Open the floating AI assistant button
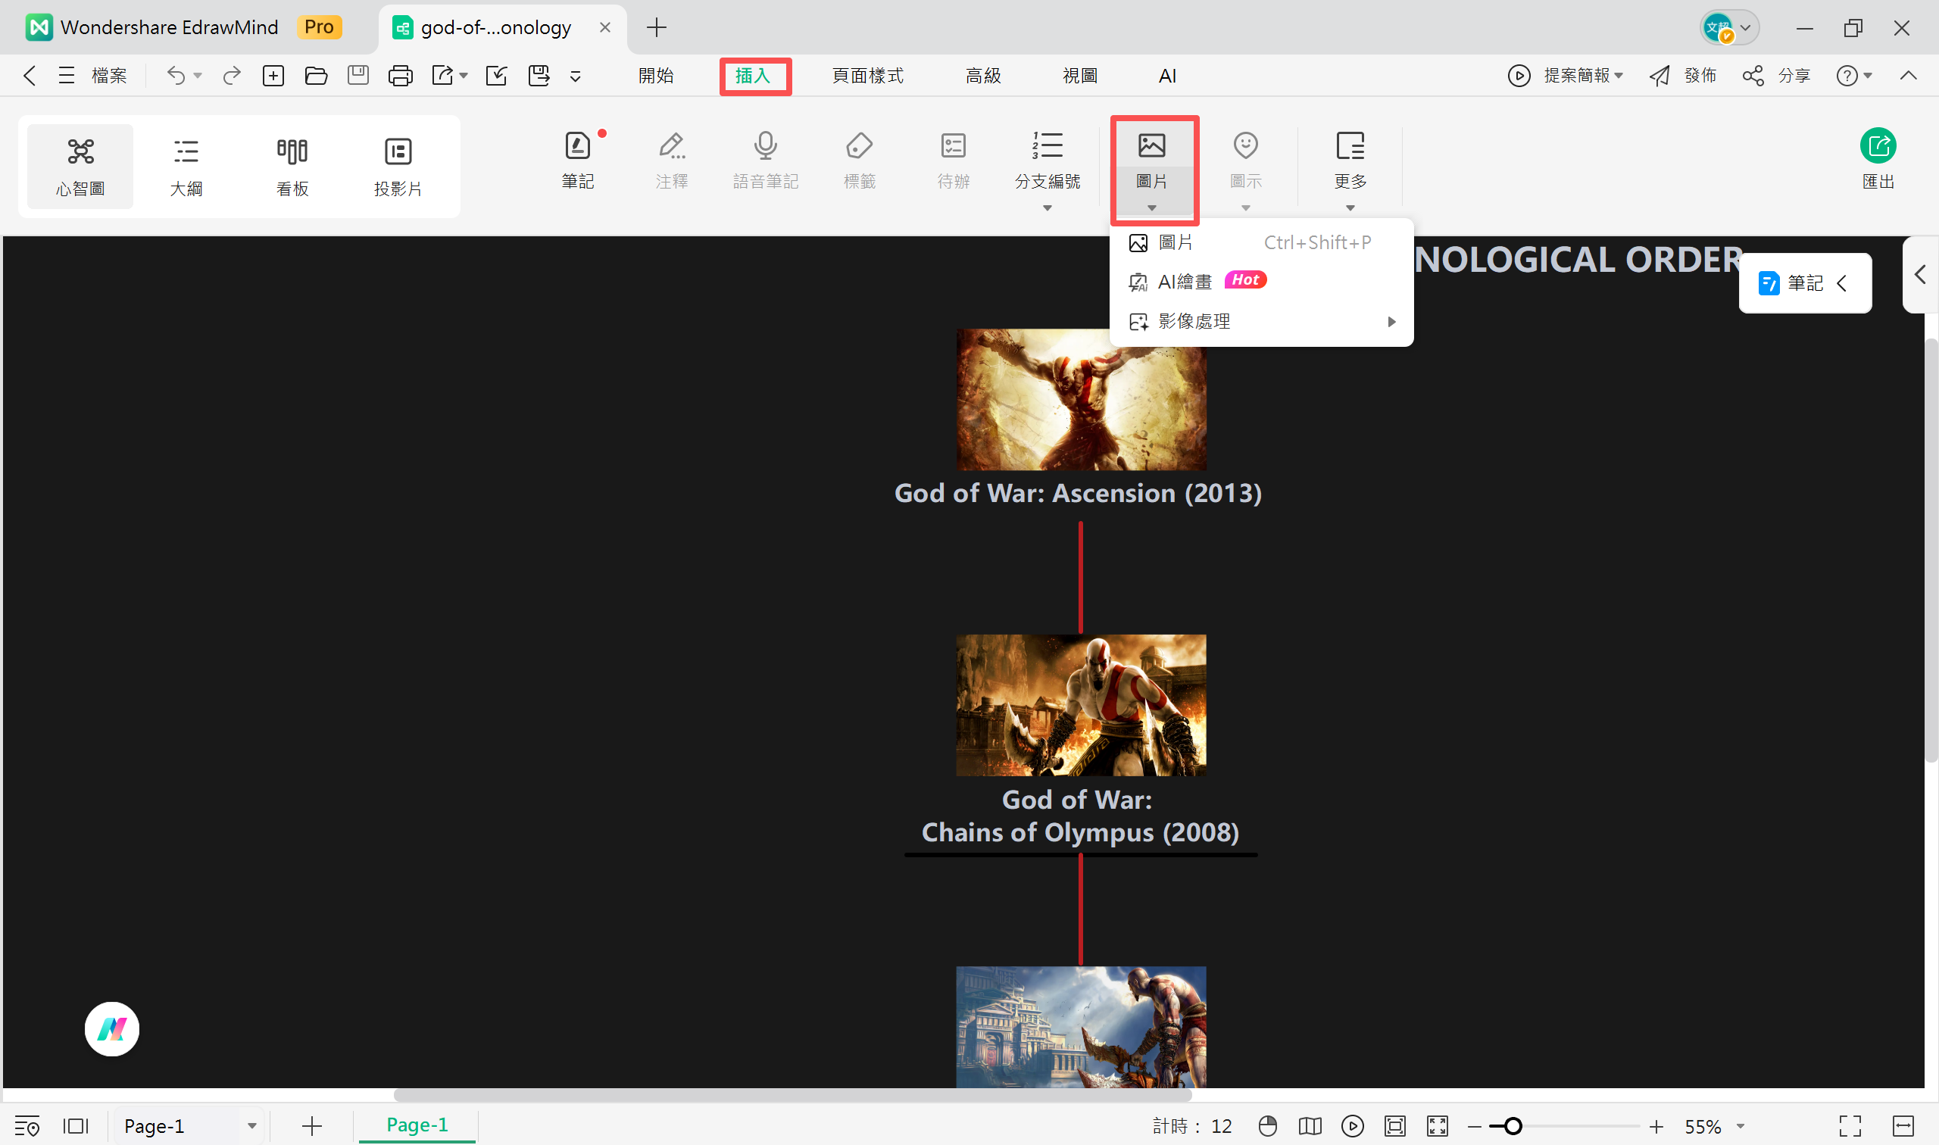Viewport: 1939px width, 1145px height. coord(112,1028)
